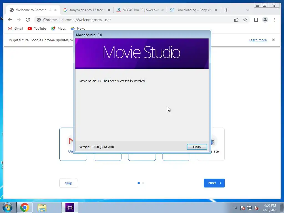Expand the tab search dropdown

248,10
